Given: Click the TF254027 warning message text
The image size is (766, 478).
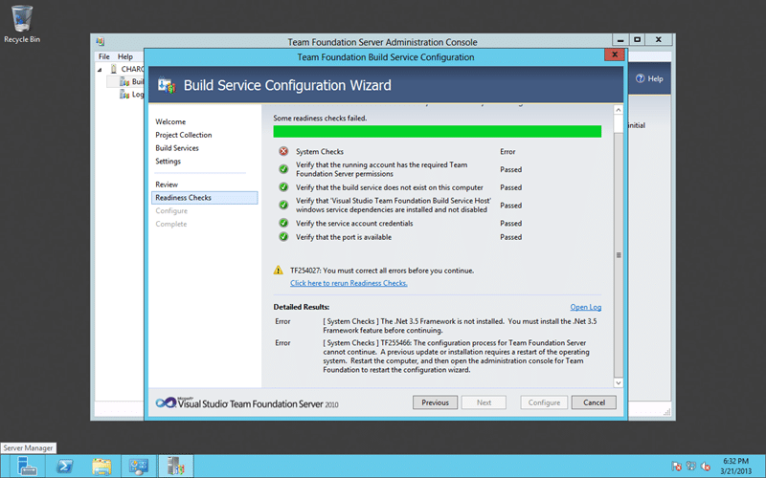Looking at the screenshot, I should coord(382,271).
